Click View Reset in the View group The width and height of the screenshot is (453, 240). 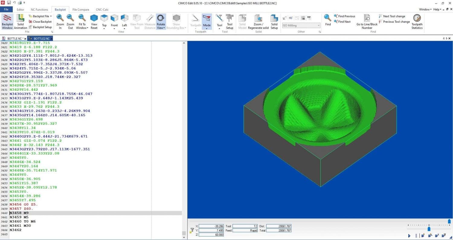pos(94,21)
